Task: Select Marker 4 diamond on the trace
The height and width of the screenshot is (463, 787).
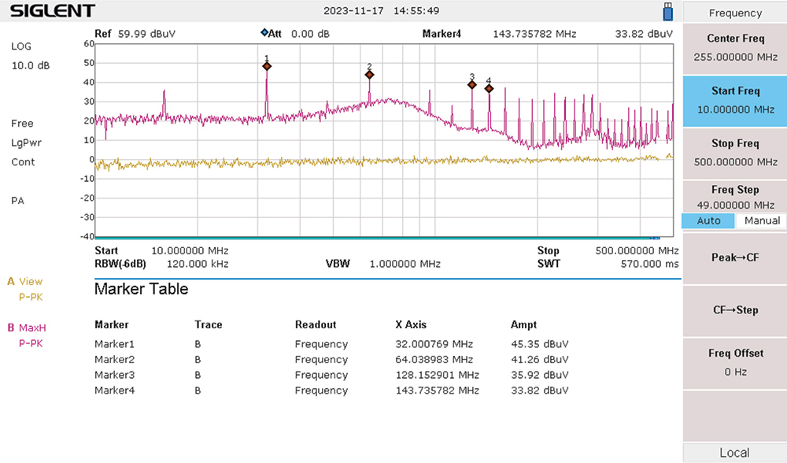Action: pyautogui.click(x=488, y=88)
